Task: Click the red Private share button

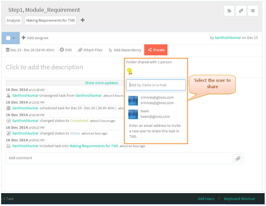Action: coord(156,50)
